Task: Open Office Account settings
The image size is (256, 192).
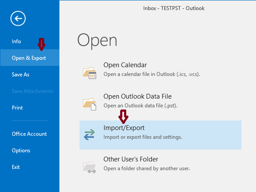Action: [x=29, y=134]
